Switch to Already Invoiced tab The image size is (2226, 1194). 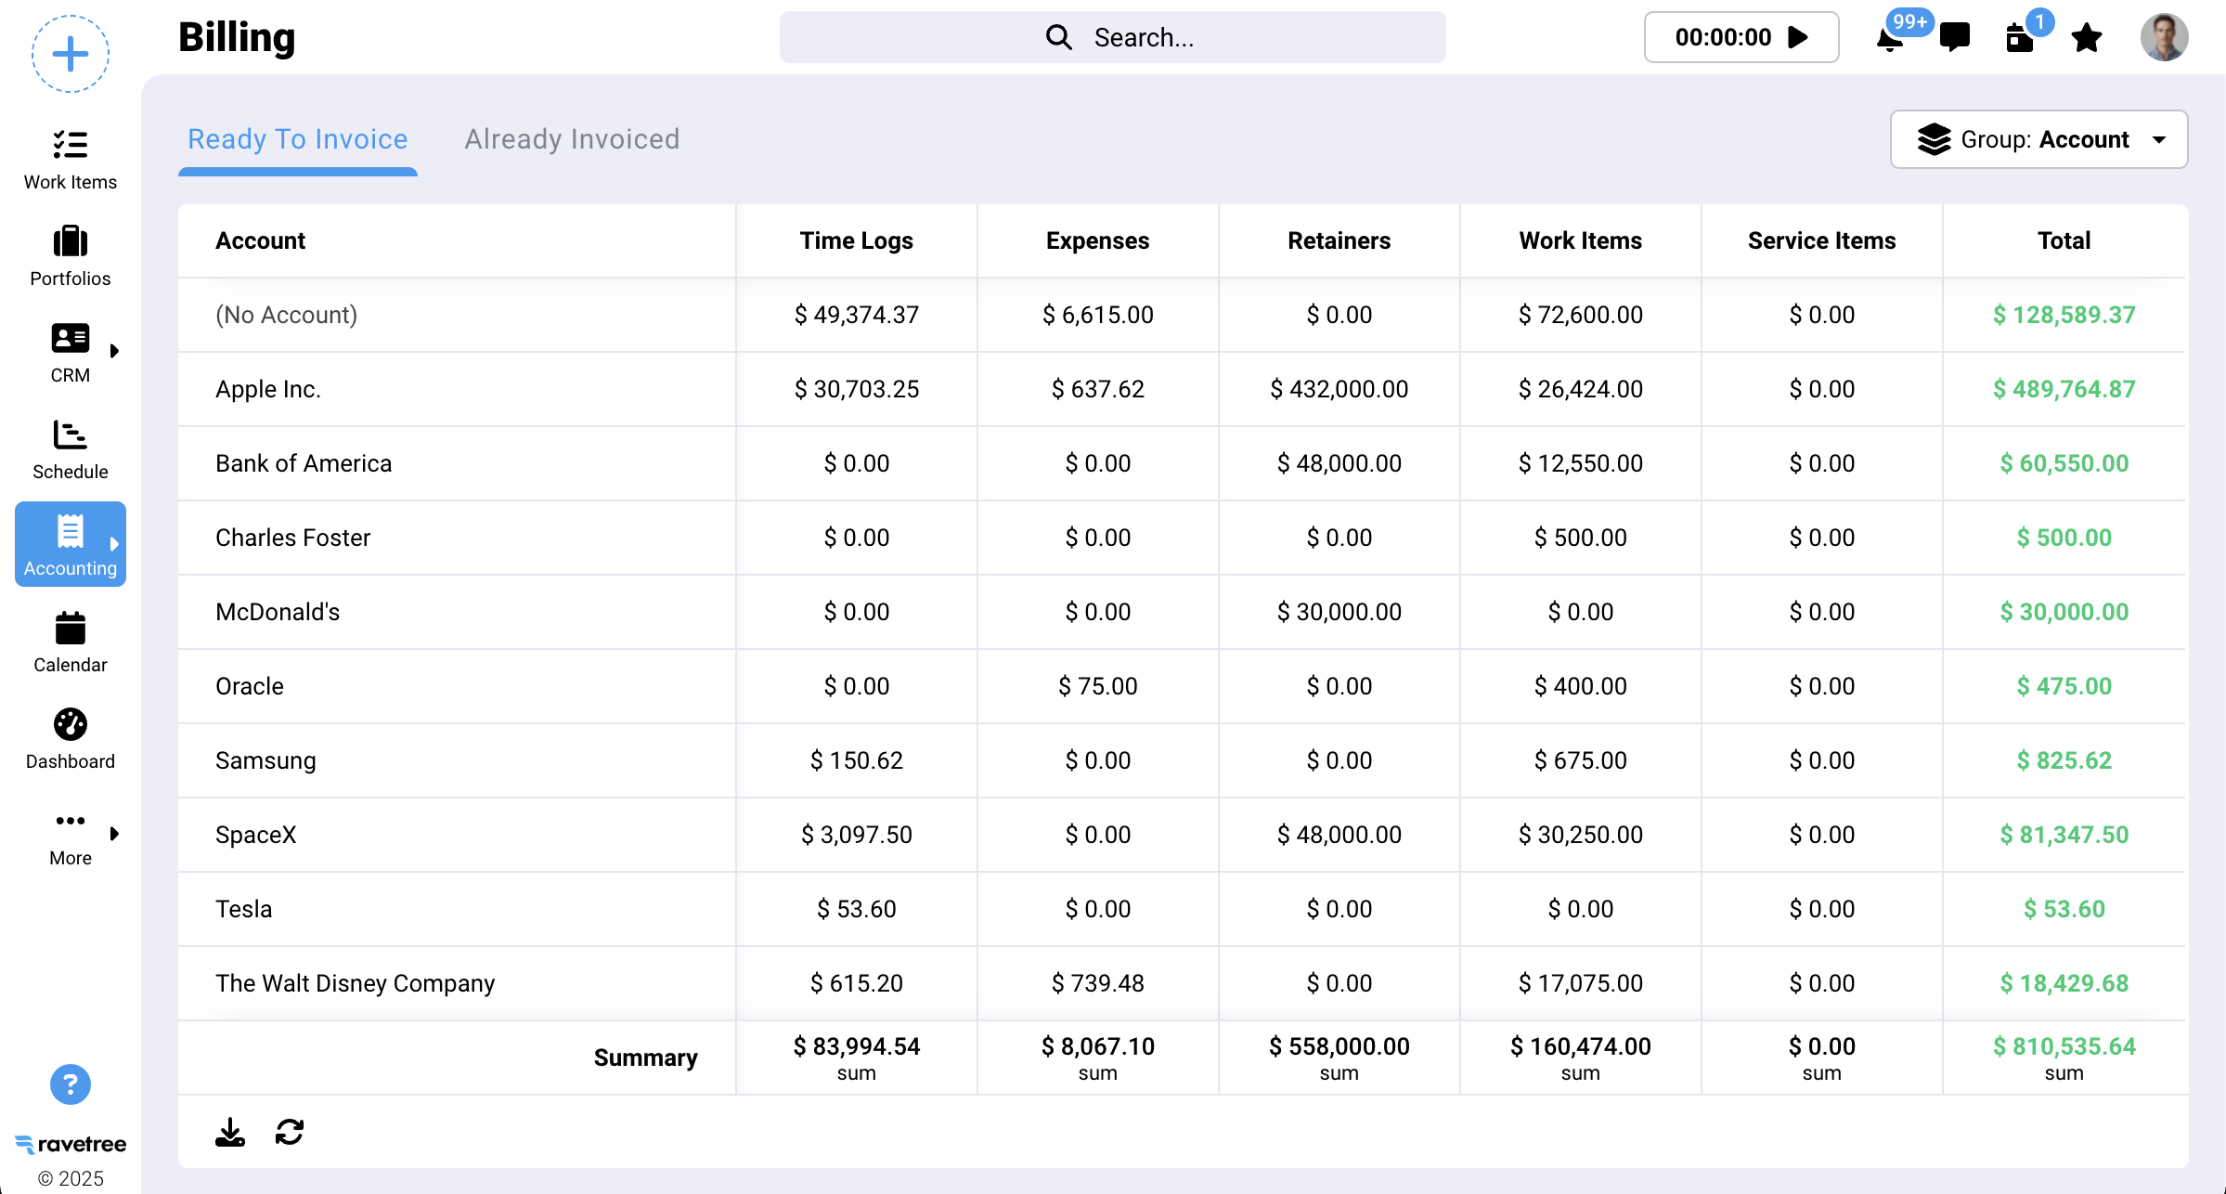tap(572, 139)
